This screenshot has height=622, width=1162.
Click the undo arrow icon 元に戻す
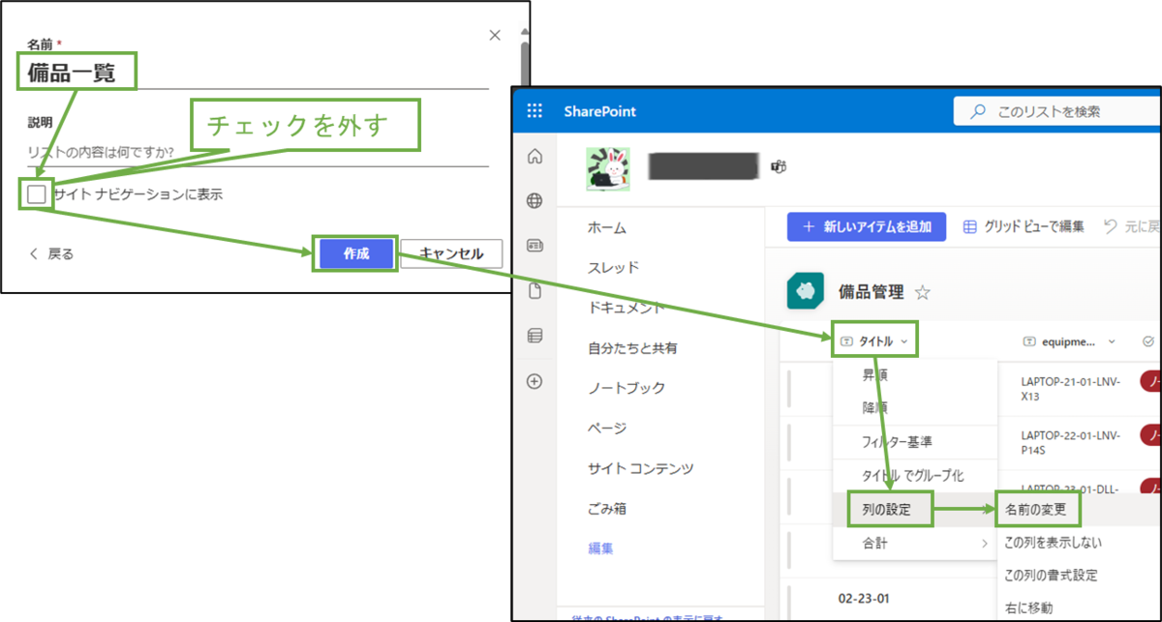coord(1110,226)
